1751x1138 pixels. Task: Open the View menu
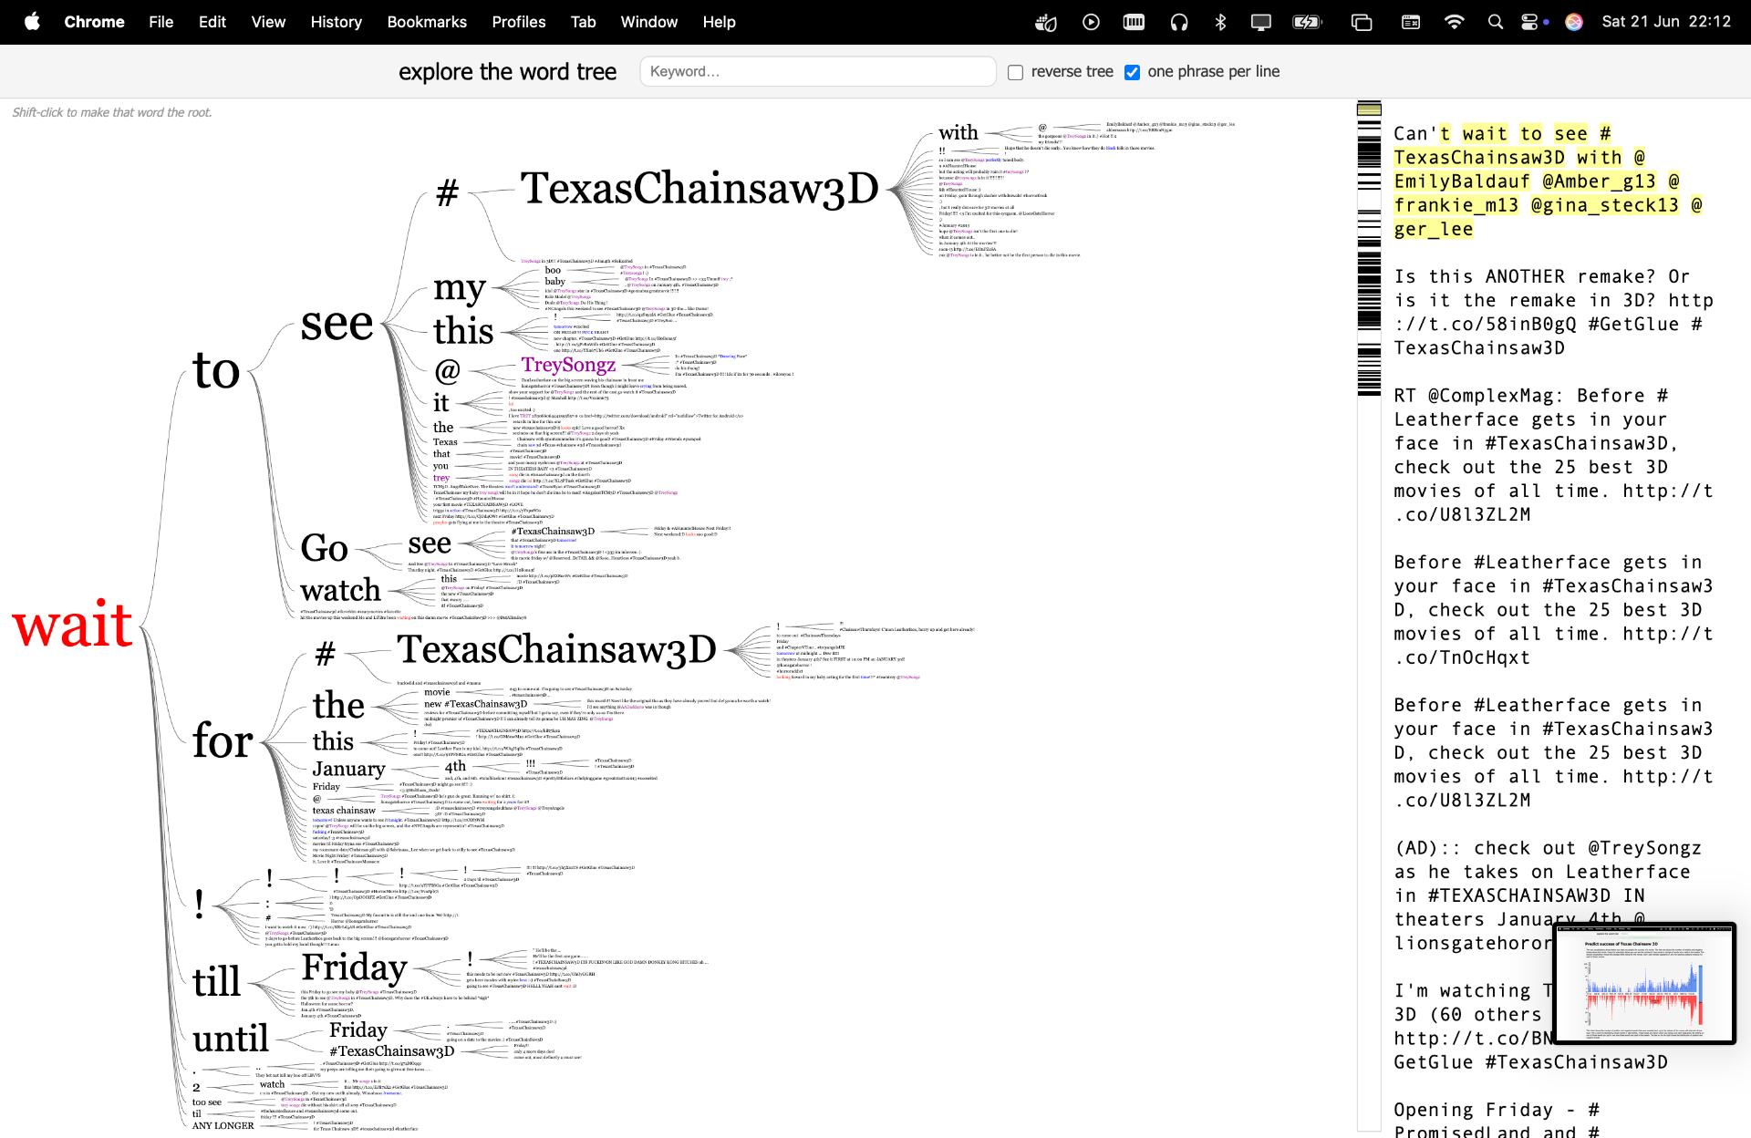pos(268,22)
